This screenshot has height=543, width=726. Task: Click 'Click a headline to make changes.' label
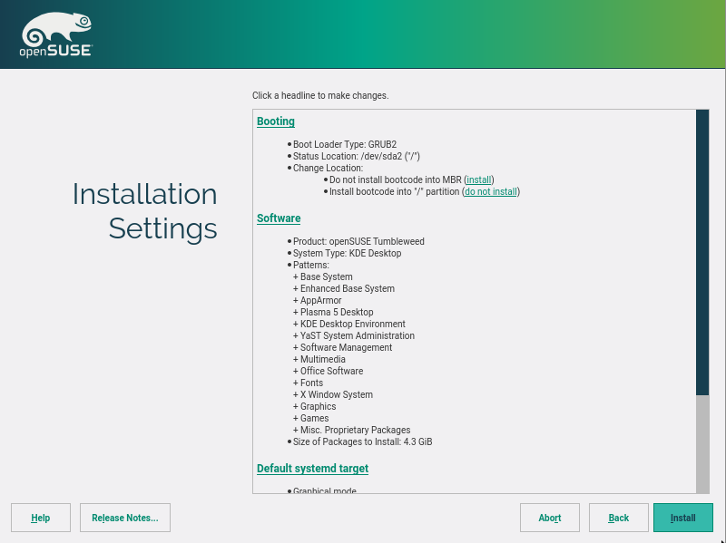(320, 95)
